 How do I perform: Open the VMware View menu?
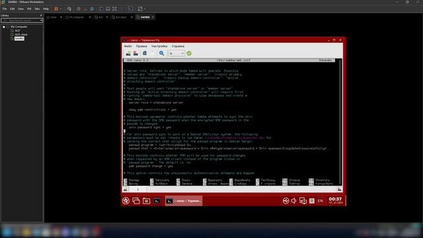pos(20,9)
